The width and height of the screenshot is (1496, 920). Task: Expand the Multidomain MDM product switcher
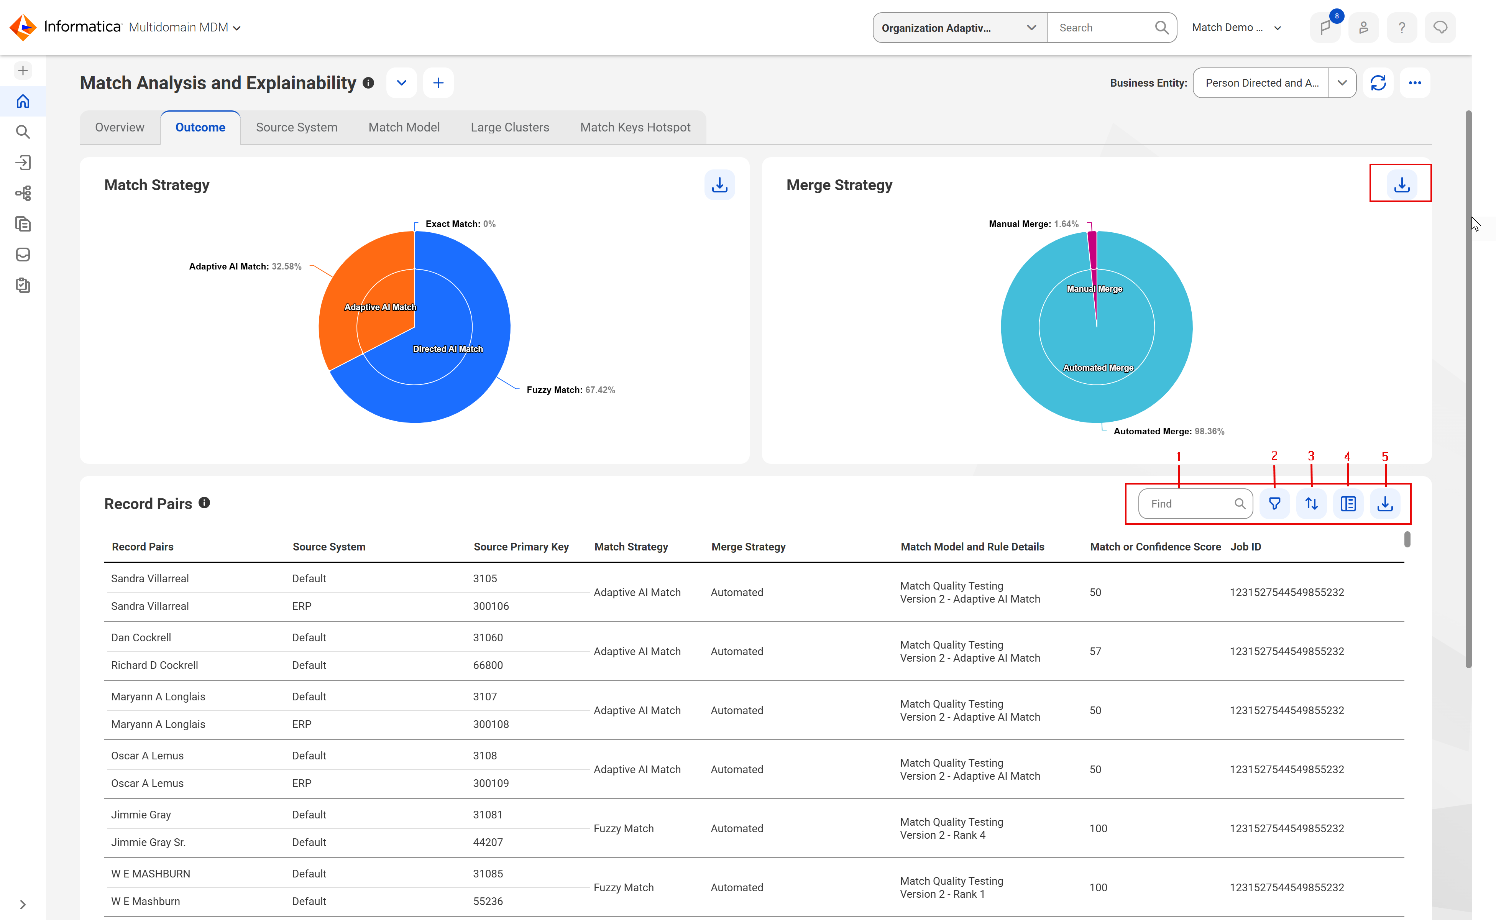click(185, 27)
